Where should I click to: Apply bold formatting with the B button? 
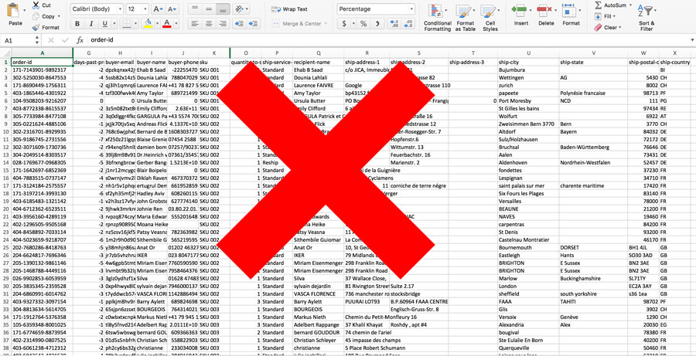pos(77,24)
